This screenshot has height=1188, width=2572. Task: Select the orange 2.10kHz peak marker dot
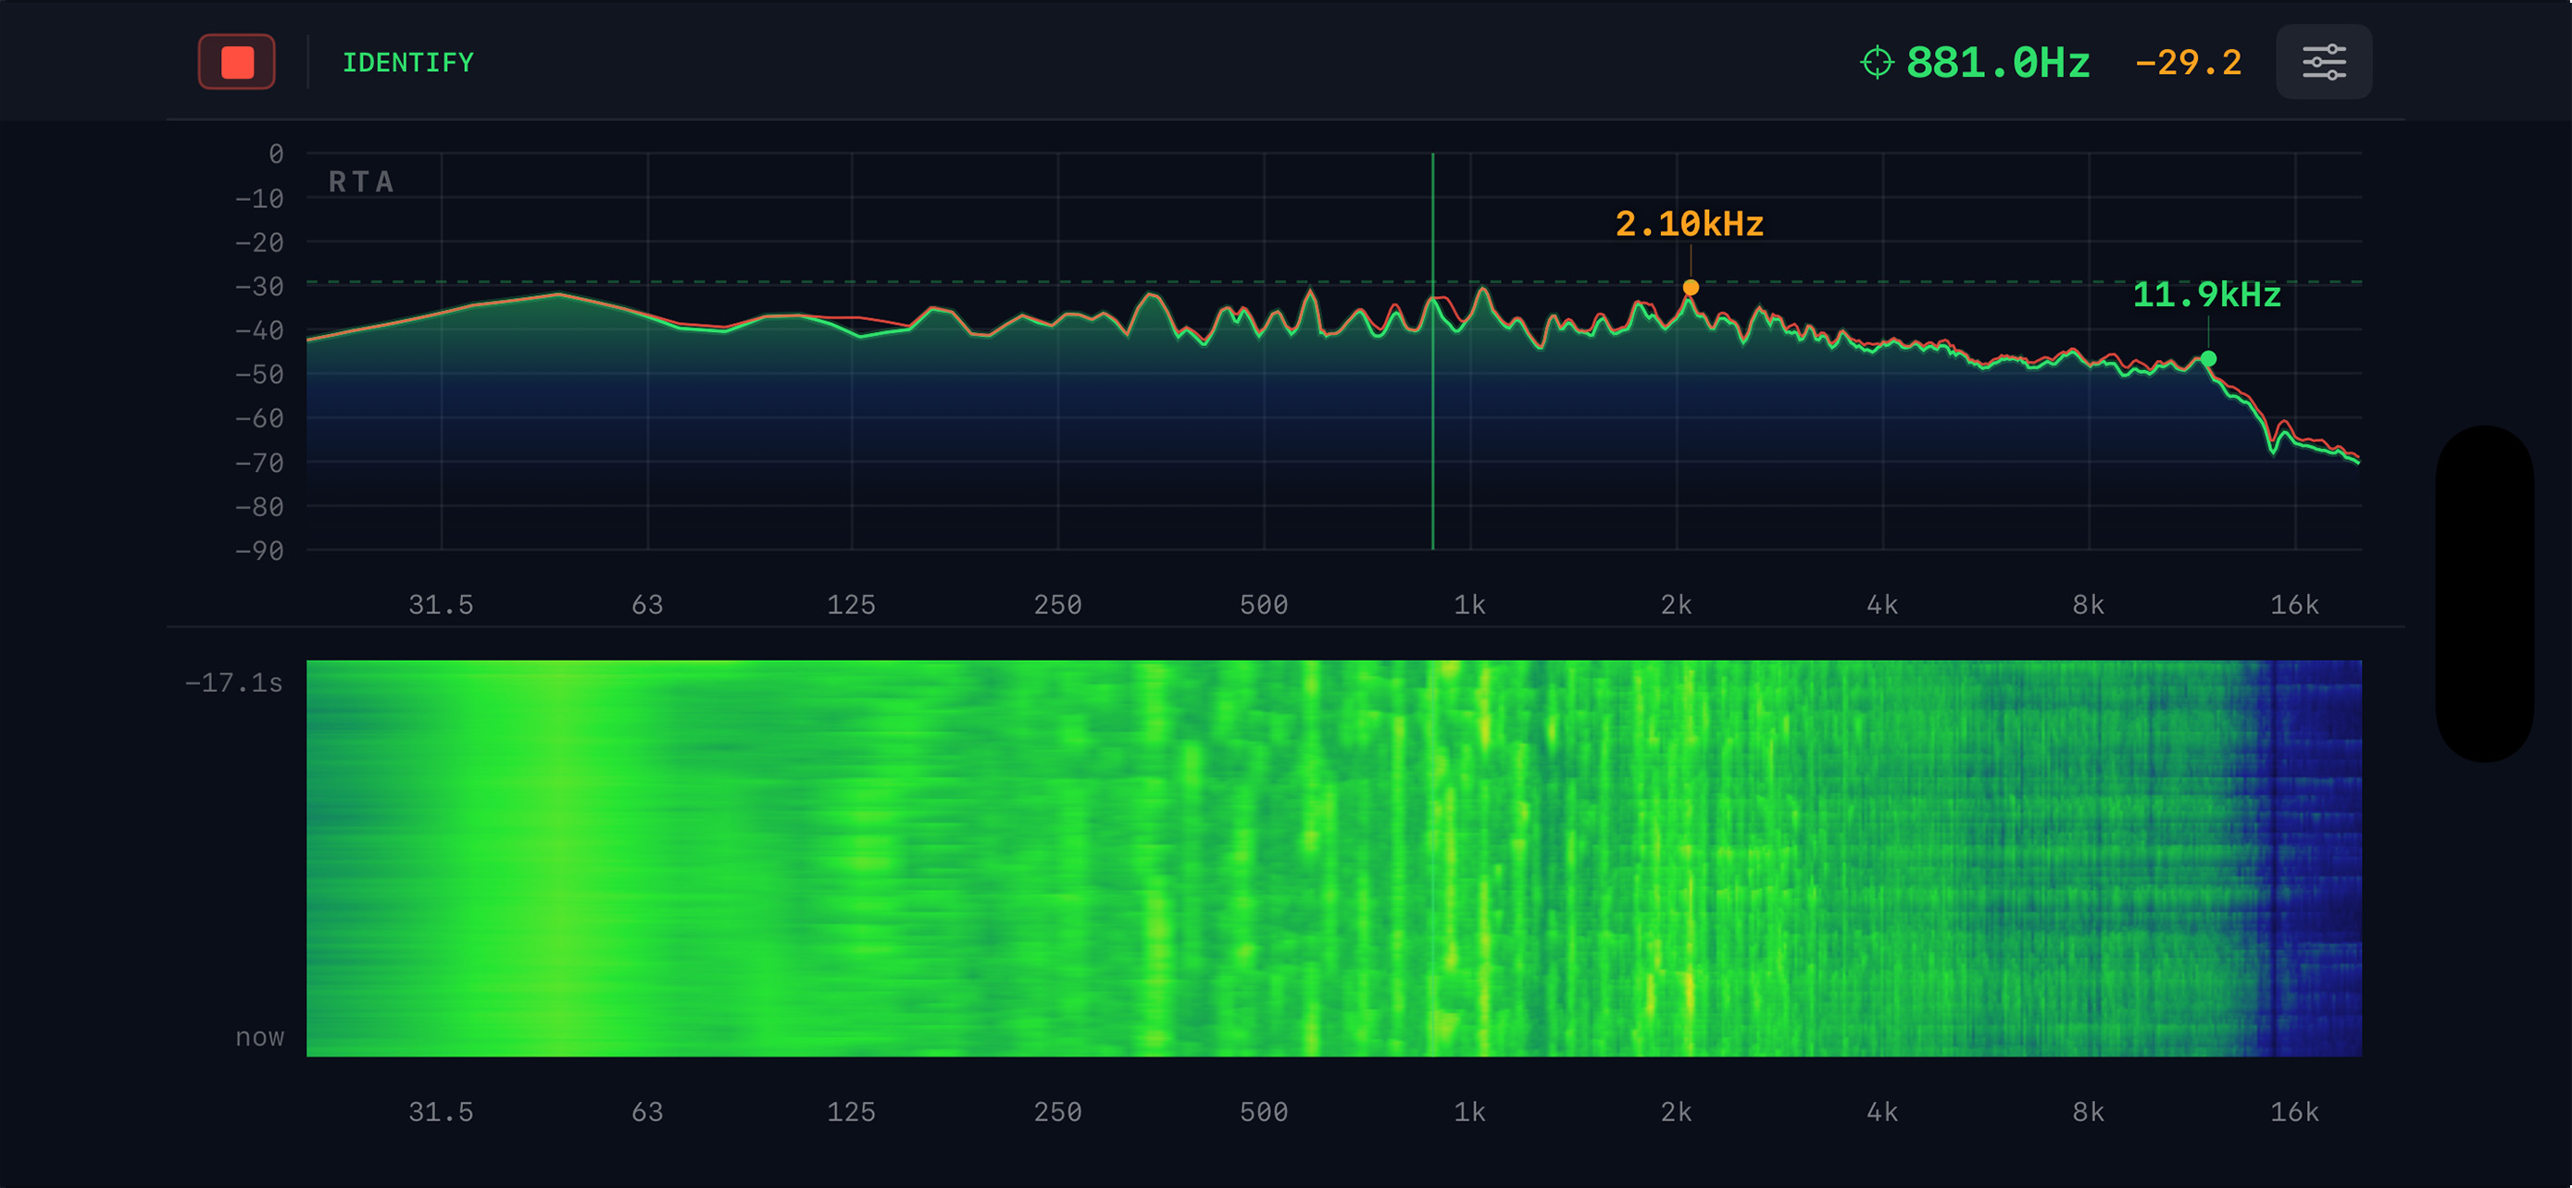click(x=1691, y=287)
